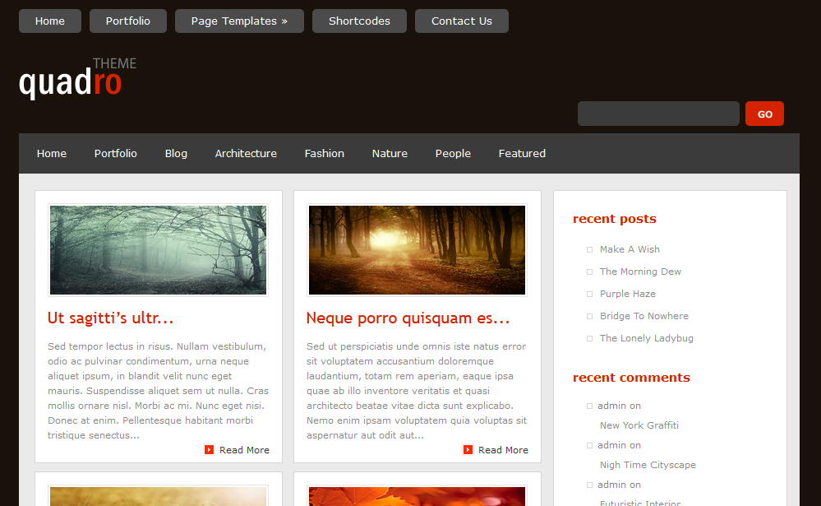Open the Nature category
Viewport: 821px width, 506px height.
[x=390, y=154]
